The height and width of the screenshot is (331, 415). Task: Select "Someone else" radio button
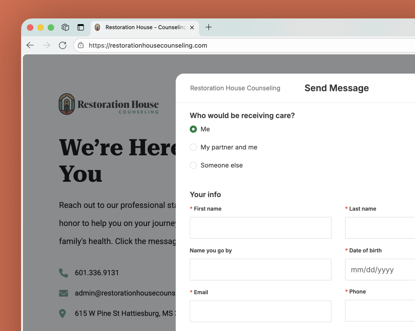click(x=193, y=165)
